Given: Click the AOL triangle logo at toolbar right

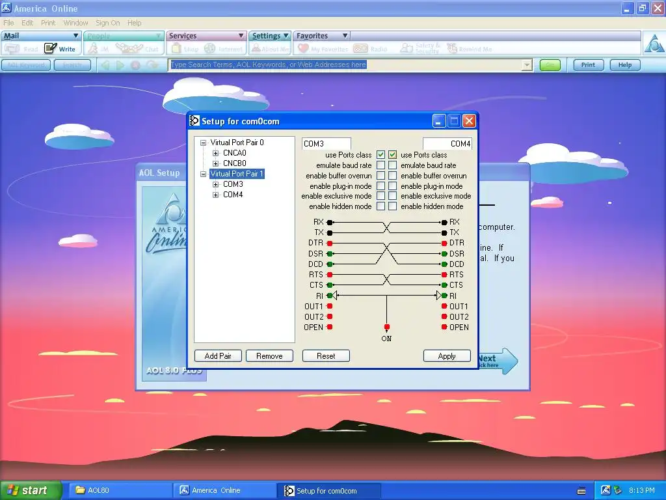Looking at the screenshot, I should point(654,43).
